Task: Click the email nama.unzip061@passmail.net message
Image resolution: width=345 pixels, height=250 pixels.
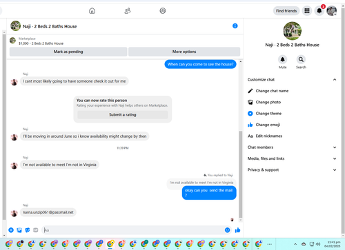Action: tap(48, 212)
